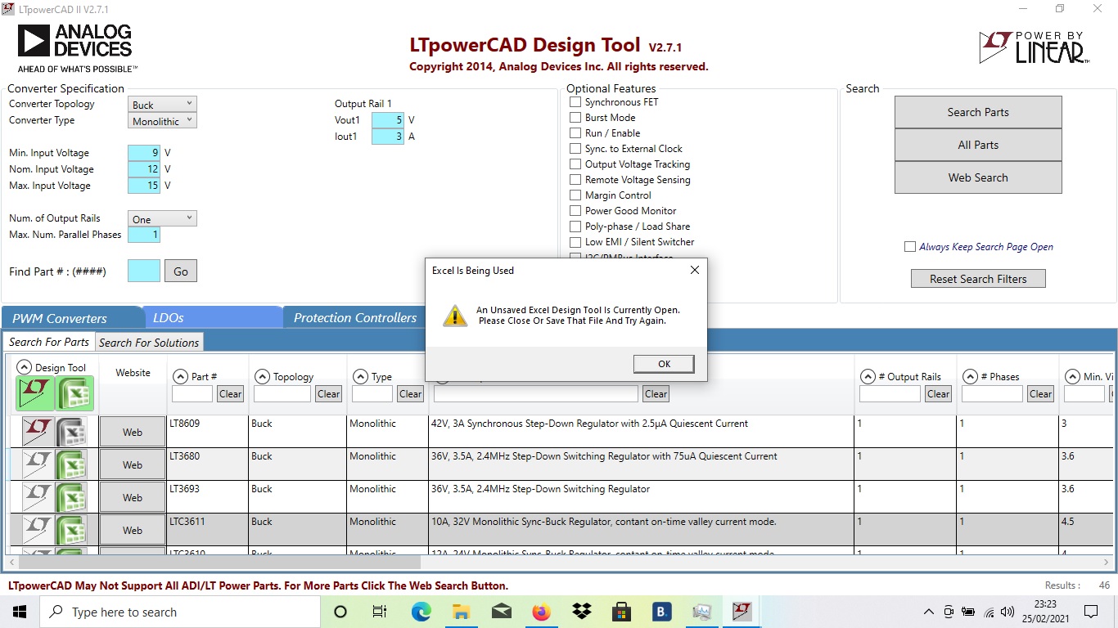The height and width of the screenshot is (628, 1118).
Task: Click the sort arrow beside Part # header
Action: (180, 377)
